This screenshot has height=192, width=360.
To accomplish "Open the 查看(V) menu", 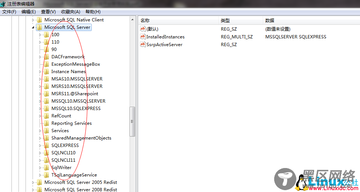I will [x=48, y=12].
